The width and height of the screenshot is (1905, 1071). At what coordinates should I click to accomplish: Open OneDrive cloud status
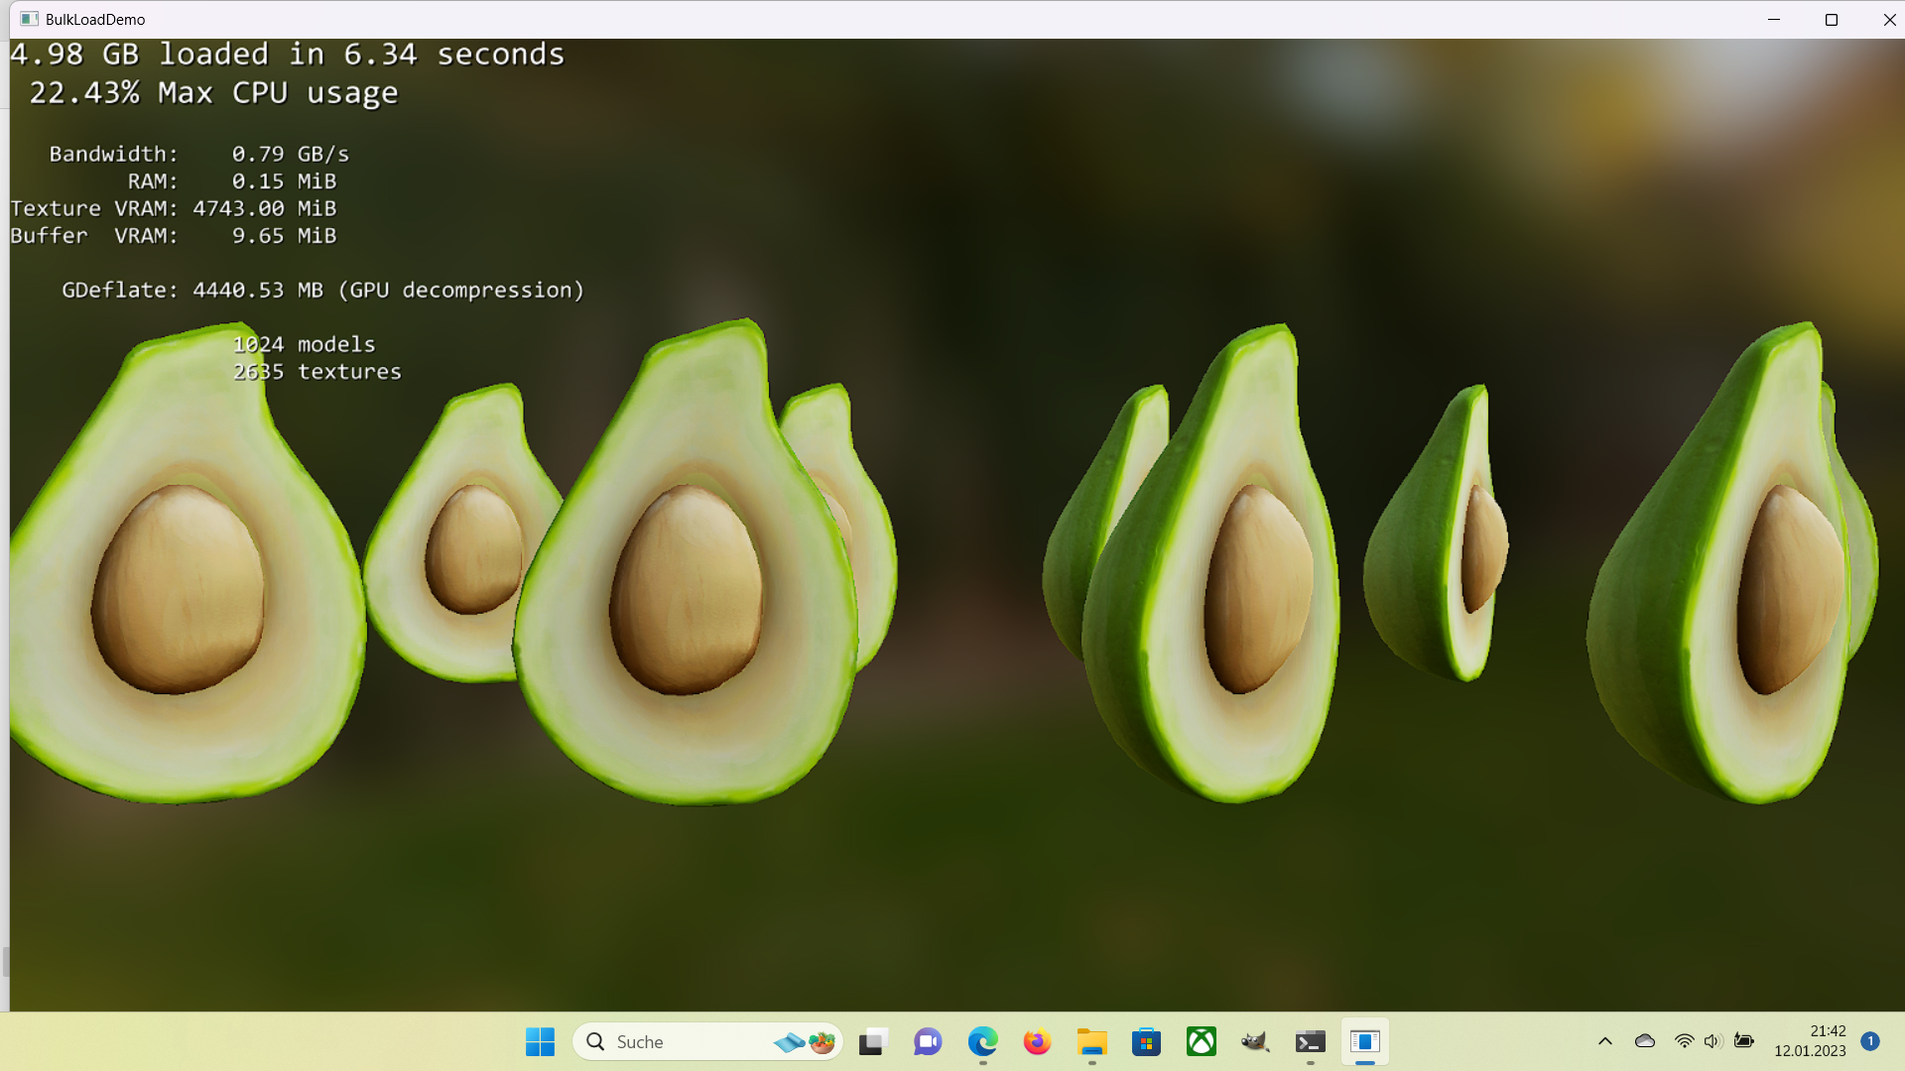(x=1645, y=1041)
